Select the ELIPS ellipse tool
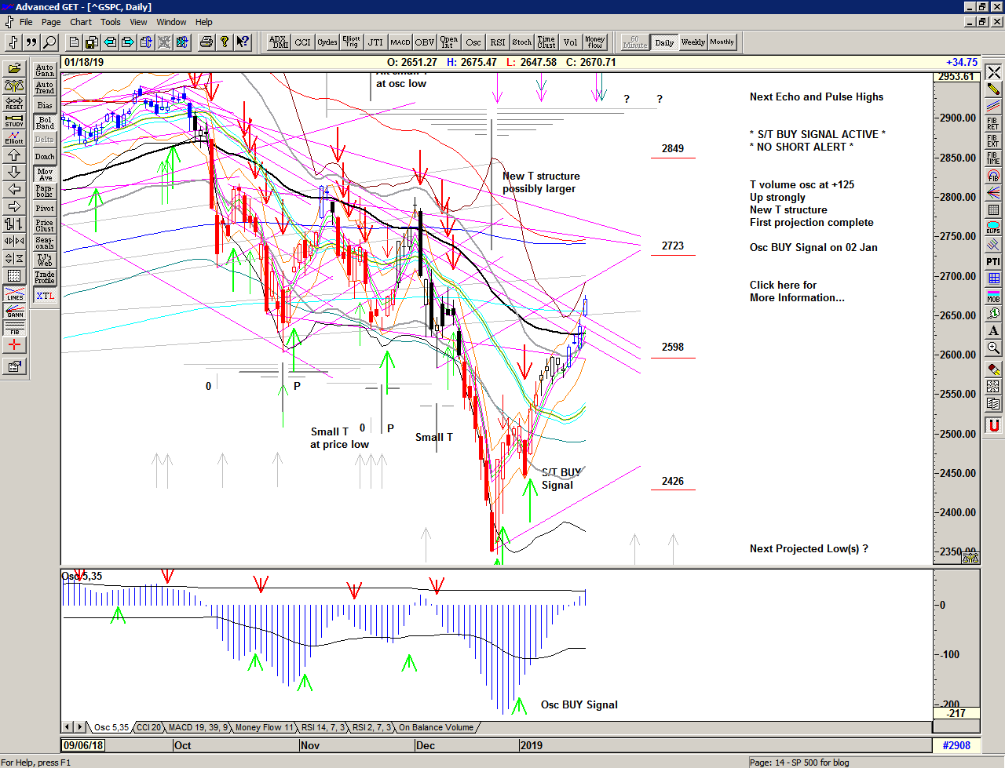Image resolution: width=1005 pixels, height=768 pixels. 993,227
